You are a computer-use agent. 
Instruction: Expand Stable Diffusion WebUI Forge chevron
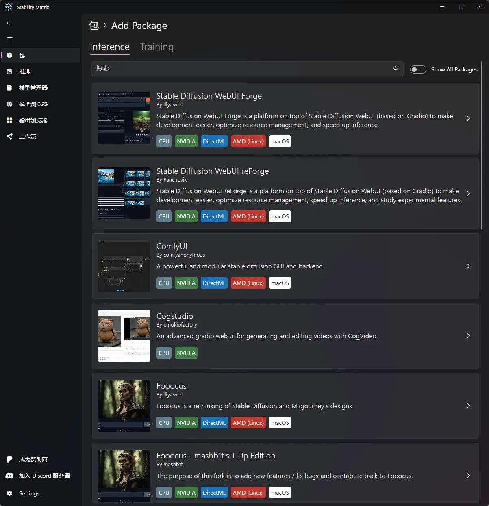tap(468, 118)
